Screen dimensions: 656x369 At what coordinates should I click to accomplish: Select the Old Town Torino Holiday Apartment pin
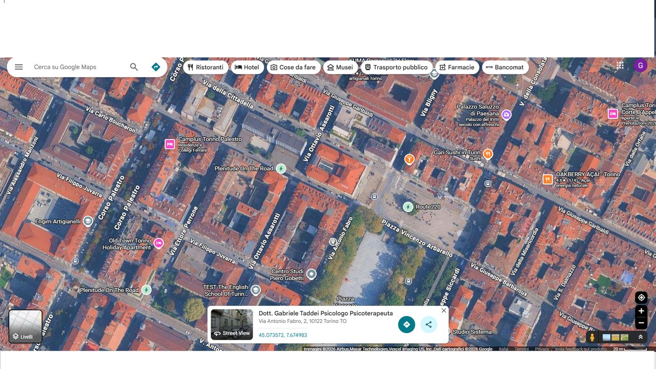click(x=159, y=243)
